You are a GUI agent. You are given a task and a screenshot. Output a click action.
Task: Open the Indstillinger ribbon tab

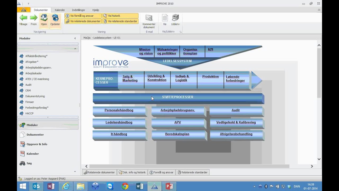(x=79, y=10)
